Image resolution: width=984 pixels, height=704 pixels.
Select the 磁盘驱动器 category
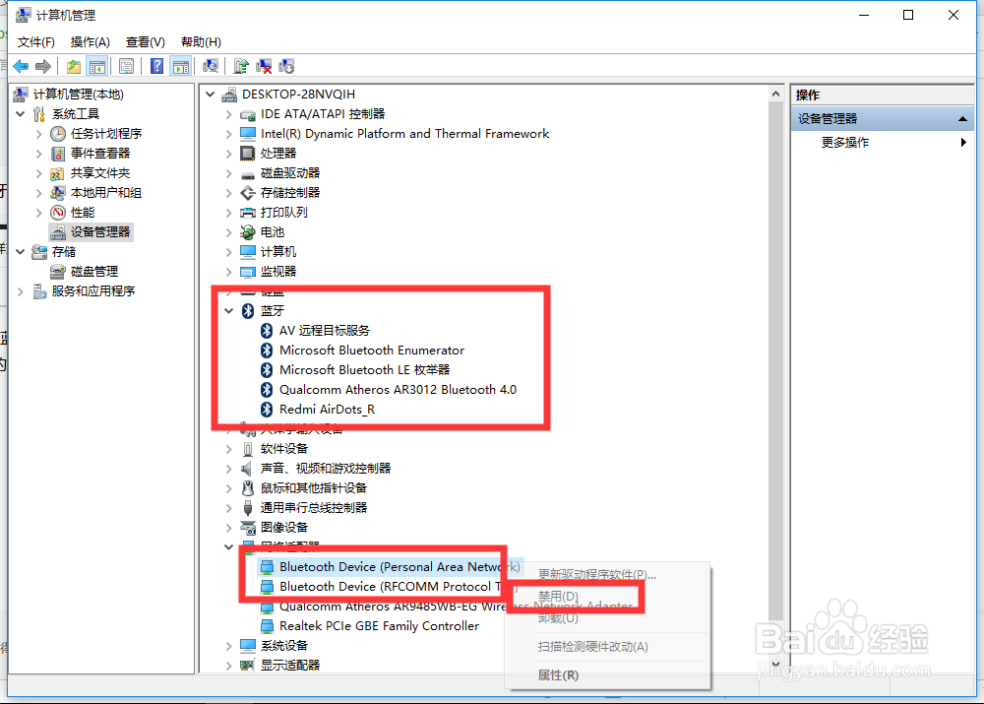pyautogui.click(x=290, y=172)
